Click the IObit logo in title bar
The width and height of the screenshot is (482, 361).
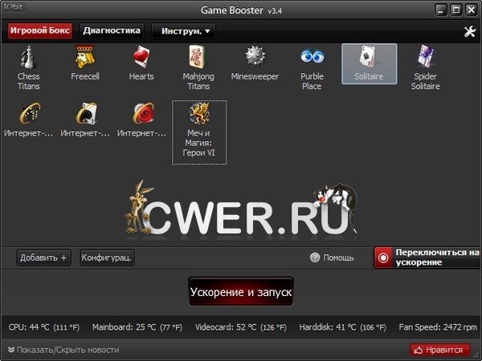click(x=13, y=6)
